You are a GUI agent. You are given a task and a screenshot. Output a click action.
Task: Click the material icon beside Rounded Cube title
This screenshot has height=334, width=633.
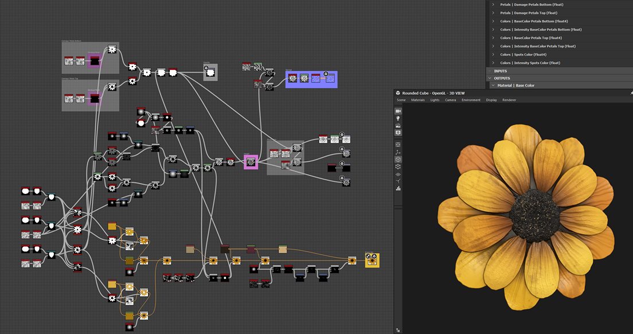(x=397, y=93)
